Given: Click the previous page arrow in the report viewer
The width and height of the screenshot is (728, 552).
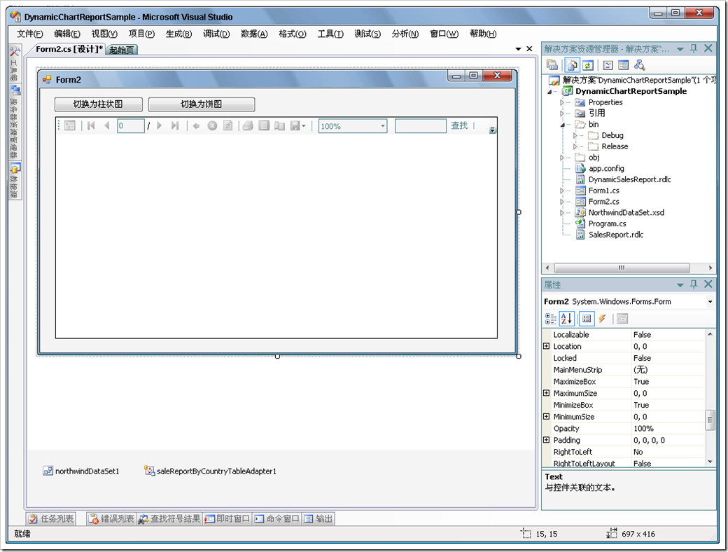Looking at the screenshot, I should point(107,126).
